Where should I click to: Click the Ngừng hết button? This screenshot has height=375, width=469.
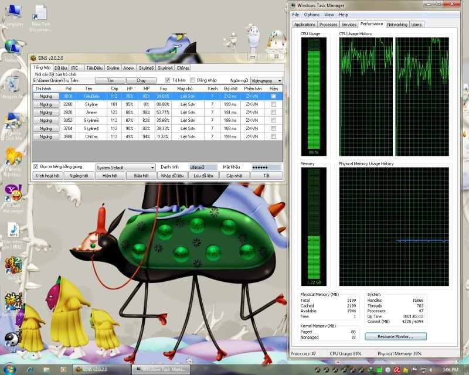pos(79,176)
